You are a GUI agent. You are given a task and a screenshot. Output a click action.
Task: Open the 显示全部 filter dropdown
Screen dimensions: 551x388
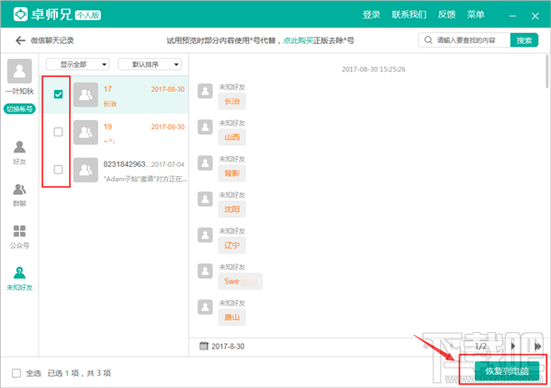[78, 64]
